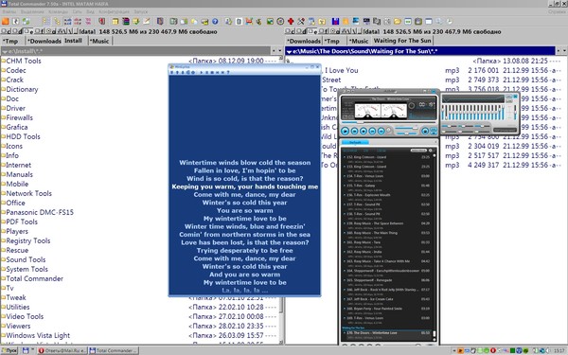Click the Пуск start button
Screen dimensions: 568x355
click(x=9, y=350)
